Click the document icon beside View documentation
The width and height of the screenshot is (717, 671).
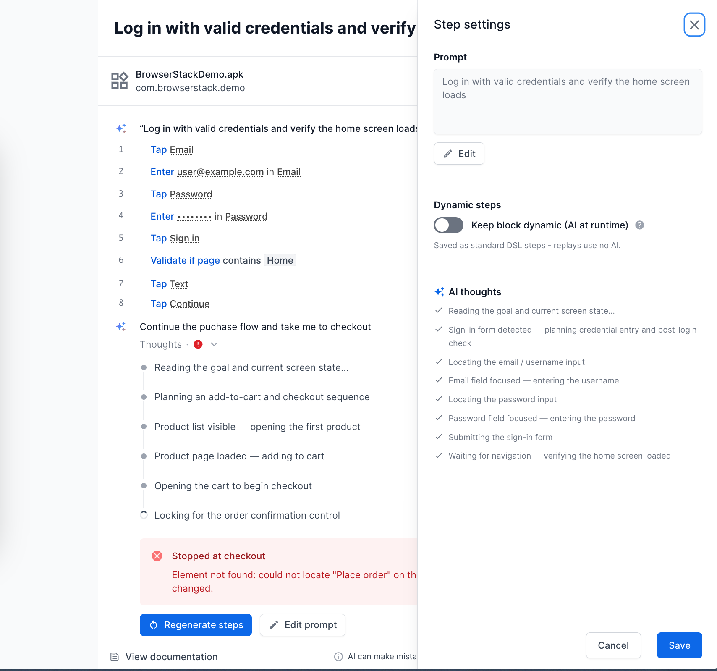(114, 657)
